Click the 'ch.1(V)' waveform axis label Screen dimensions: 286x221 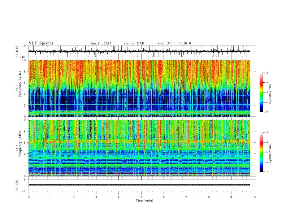point(17,51)
